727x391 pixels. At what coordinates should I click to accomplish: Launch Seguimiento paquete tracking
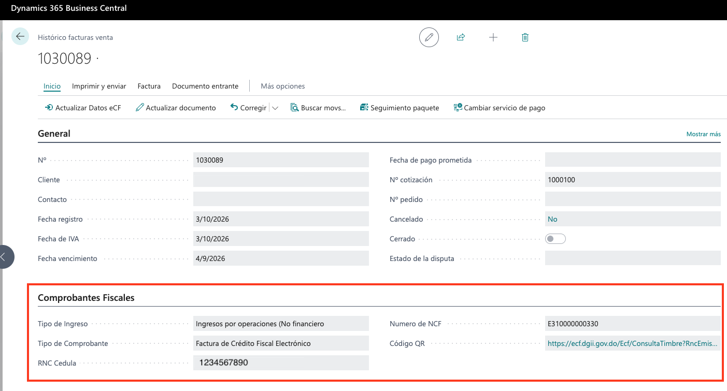click(400, 107)
